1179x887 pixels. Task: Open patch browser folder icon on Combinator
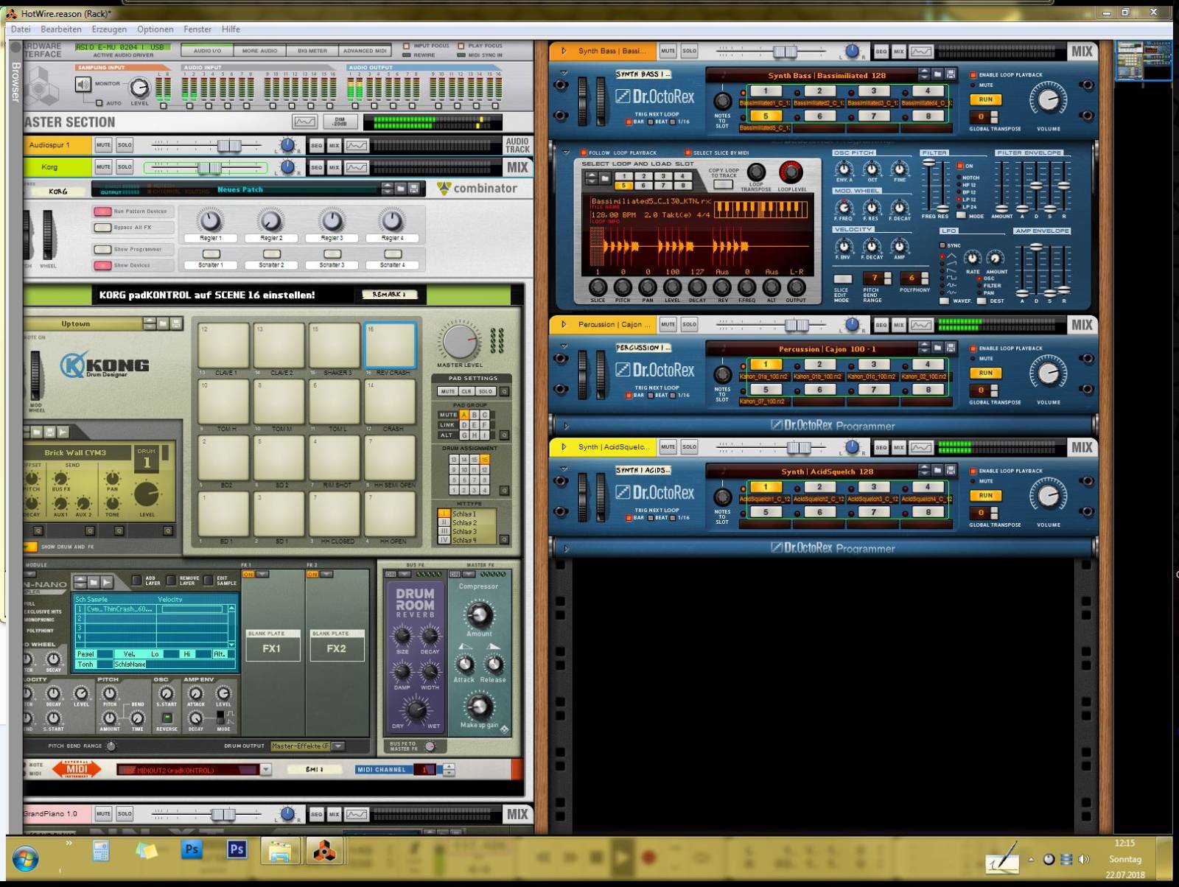coord(401,189)
